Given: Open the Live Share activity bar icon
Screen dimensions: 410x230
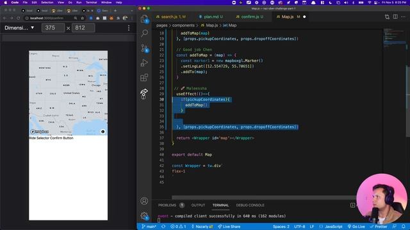Looking at the screenshot, I should tap(143, 94).
